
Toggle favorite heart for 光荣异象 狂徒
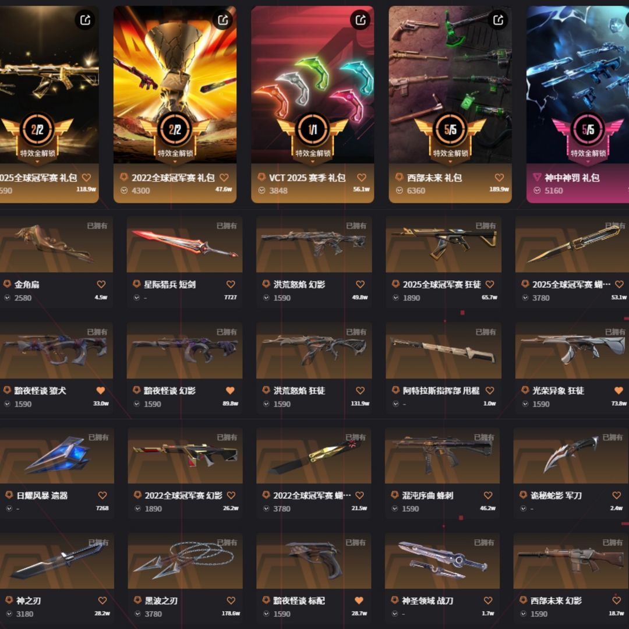[619, 390]
